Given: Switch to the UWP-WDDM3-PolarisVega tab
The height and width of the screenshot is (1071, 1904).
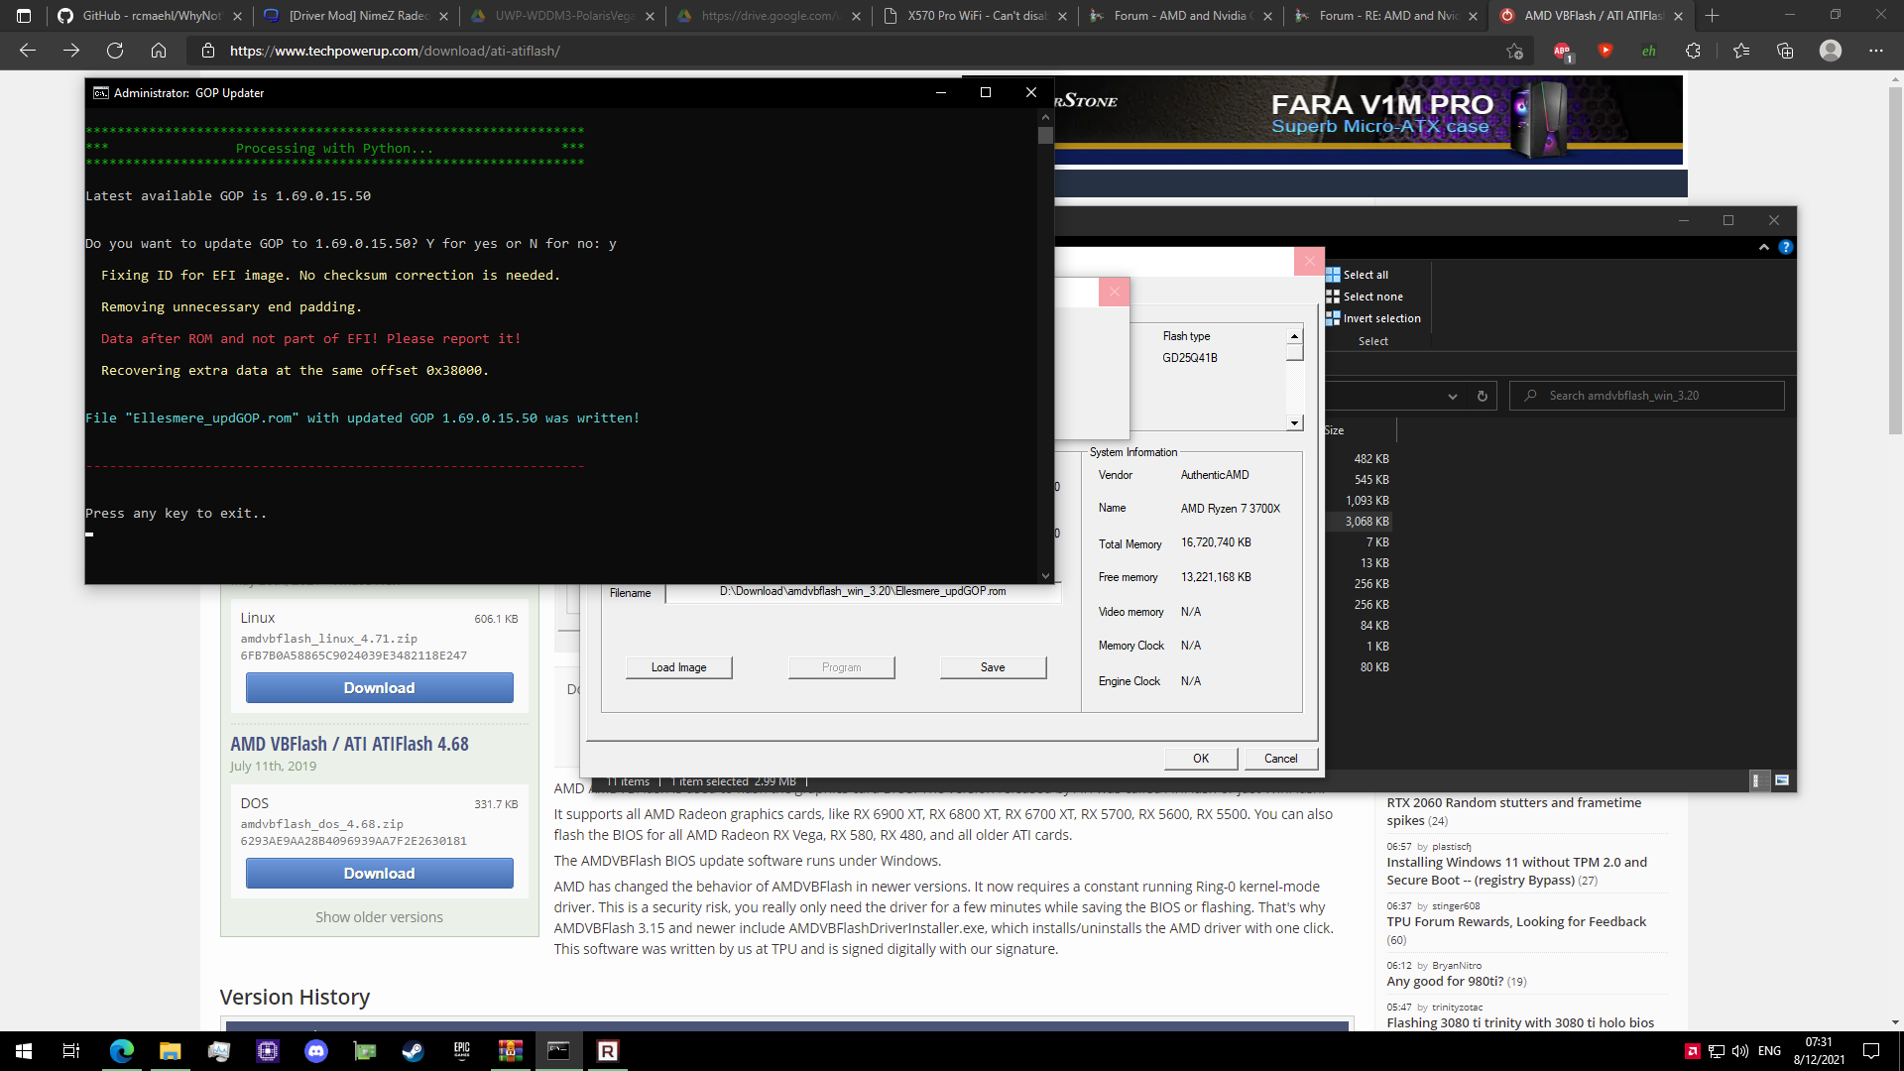Looking at the screenshot, I should (563, 16).
